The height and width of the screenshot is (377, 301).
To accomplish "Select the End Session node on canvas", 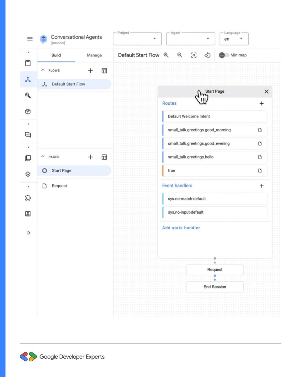I will tap(215, 287).
